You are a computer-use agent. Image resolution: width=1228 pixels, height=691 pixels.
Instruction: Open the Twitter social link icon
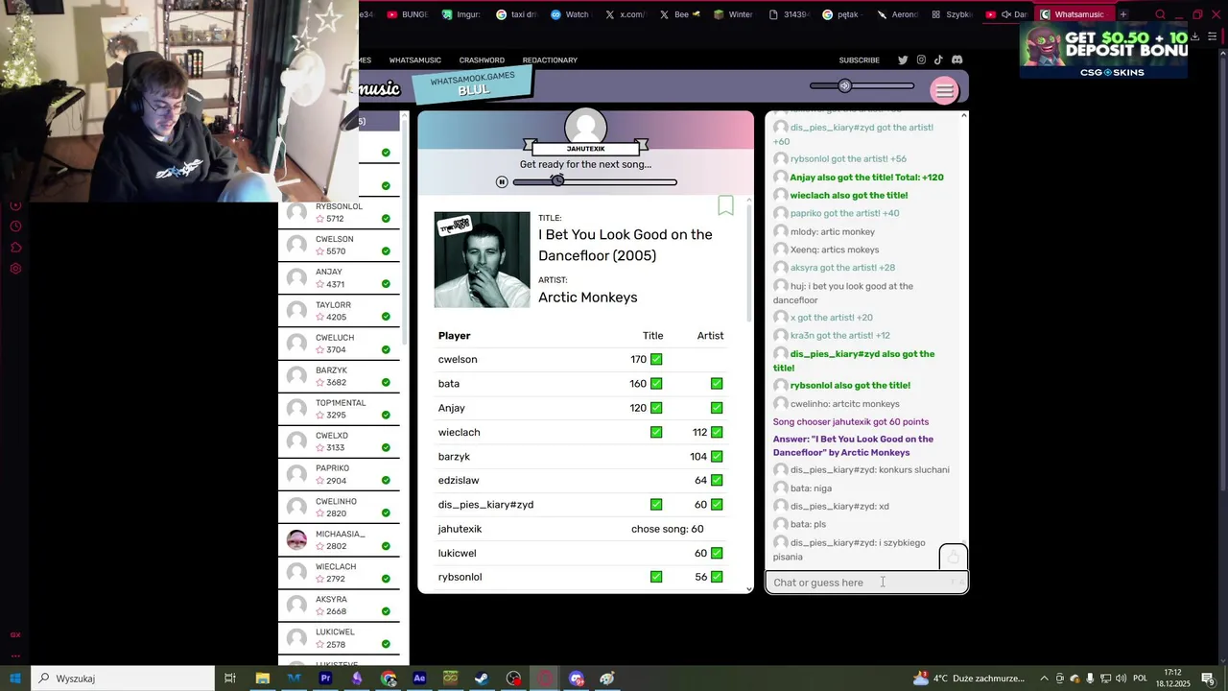[x=903, y=60]
